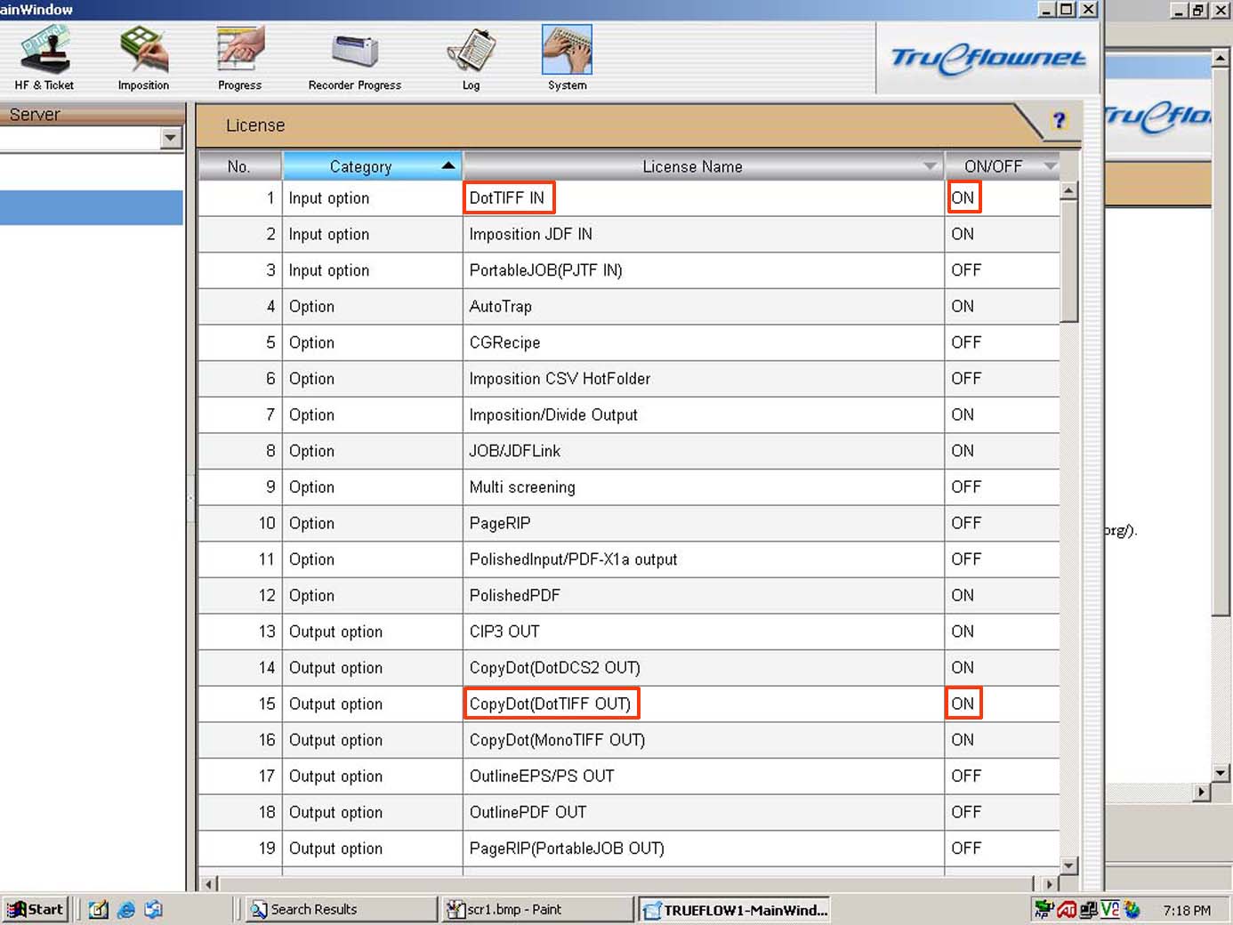The image size is (1233, 925).
Task: Click scroll down arrow in background window
Action: 1221,774
